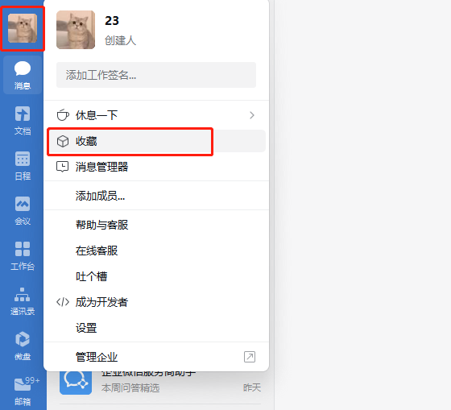The image size is (451, 410).
Task: Open the 会议 meeting sidebar icon
Action: (x=23, y=211)
